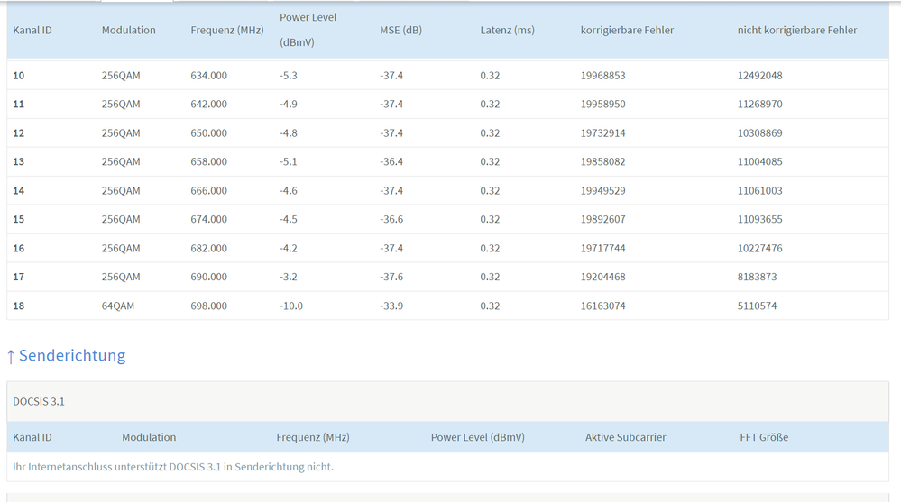The width and height of the screenshot is (901, 502).
Task: Select correctable errors value 19968853
Action: pos(602,75)
